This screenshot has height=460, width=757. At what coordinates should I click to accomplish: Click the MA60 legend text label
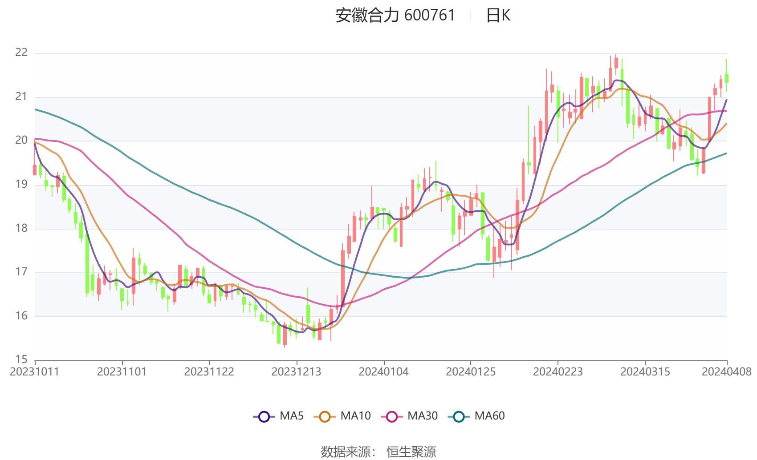pos(489,416)
